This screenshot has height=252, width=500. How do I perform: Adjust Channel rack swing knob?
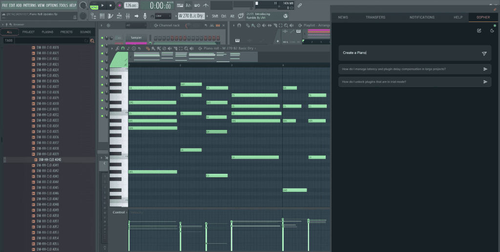pyautogui.click(x=188, y=25)
